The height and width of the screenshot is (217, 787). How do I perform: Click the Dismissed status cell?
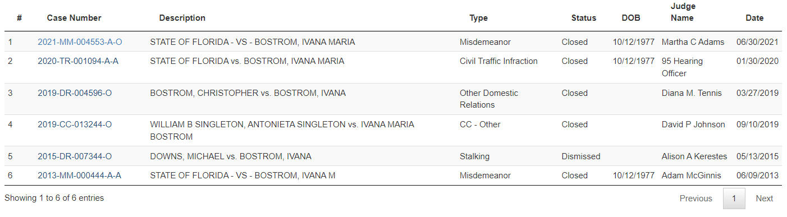point(581,156)
